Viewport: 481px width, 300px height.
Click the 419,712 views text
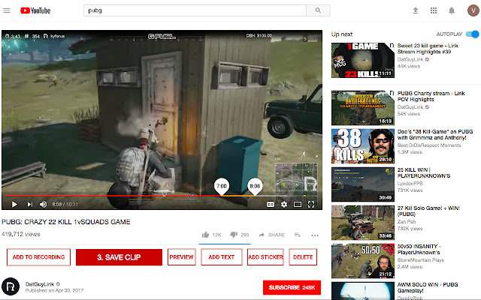(21, 234)
